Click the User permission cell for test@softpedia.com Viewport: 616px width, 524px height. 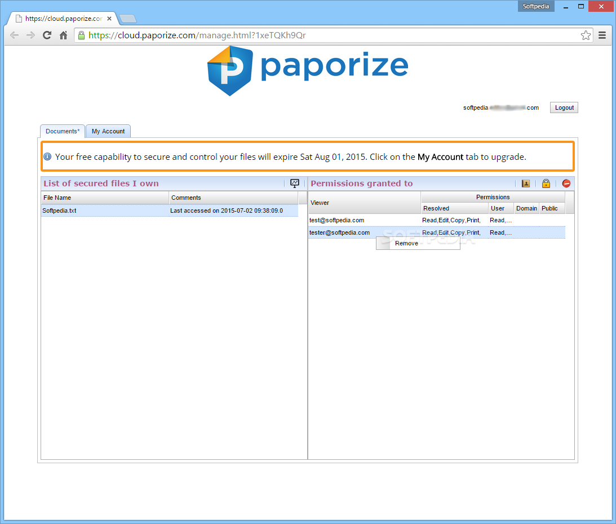[501, 221]
